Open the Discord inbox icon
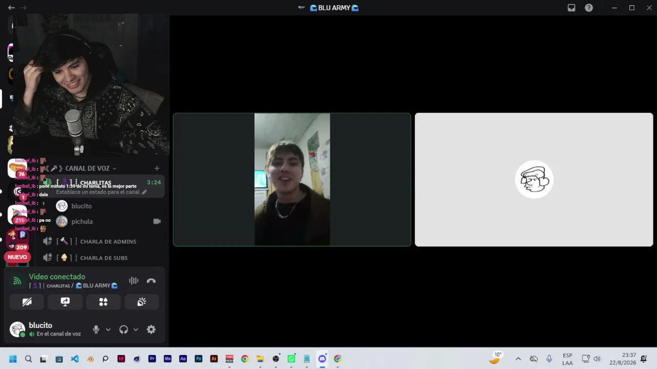This screenshot has height=369, width=657. click(571, 8)
